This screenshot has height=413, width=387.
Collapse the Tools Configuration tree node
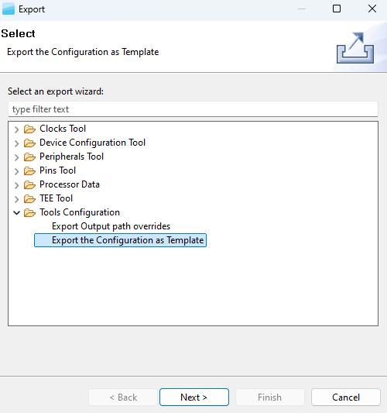(16, 213)
